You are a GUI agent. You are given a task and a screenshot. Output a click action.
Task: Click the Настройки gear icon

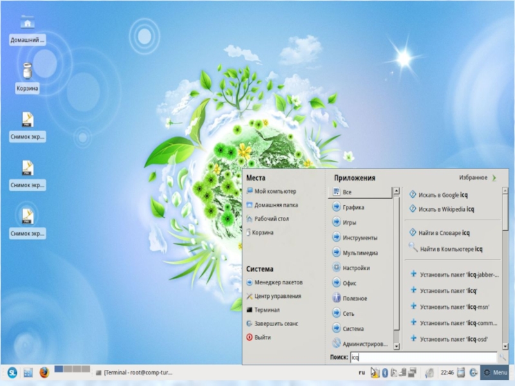(x=336, y=268)
